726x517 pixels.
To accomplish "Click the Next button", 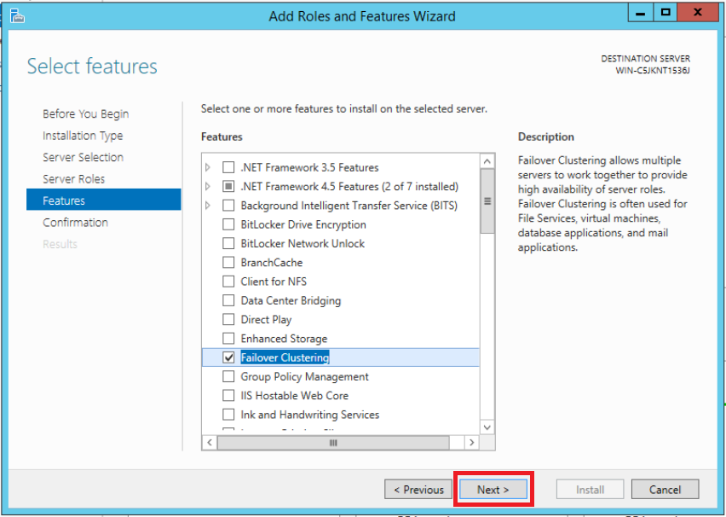I will tap(493, 490).
